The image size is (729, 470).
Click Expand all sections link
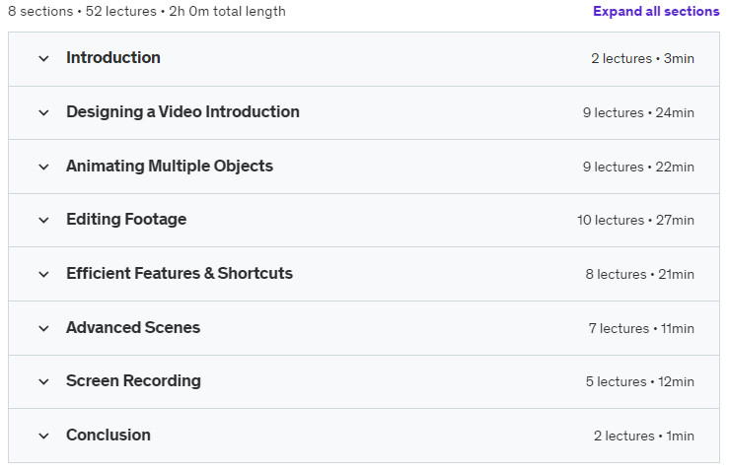tap(656, 11)
